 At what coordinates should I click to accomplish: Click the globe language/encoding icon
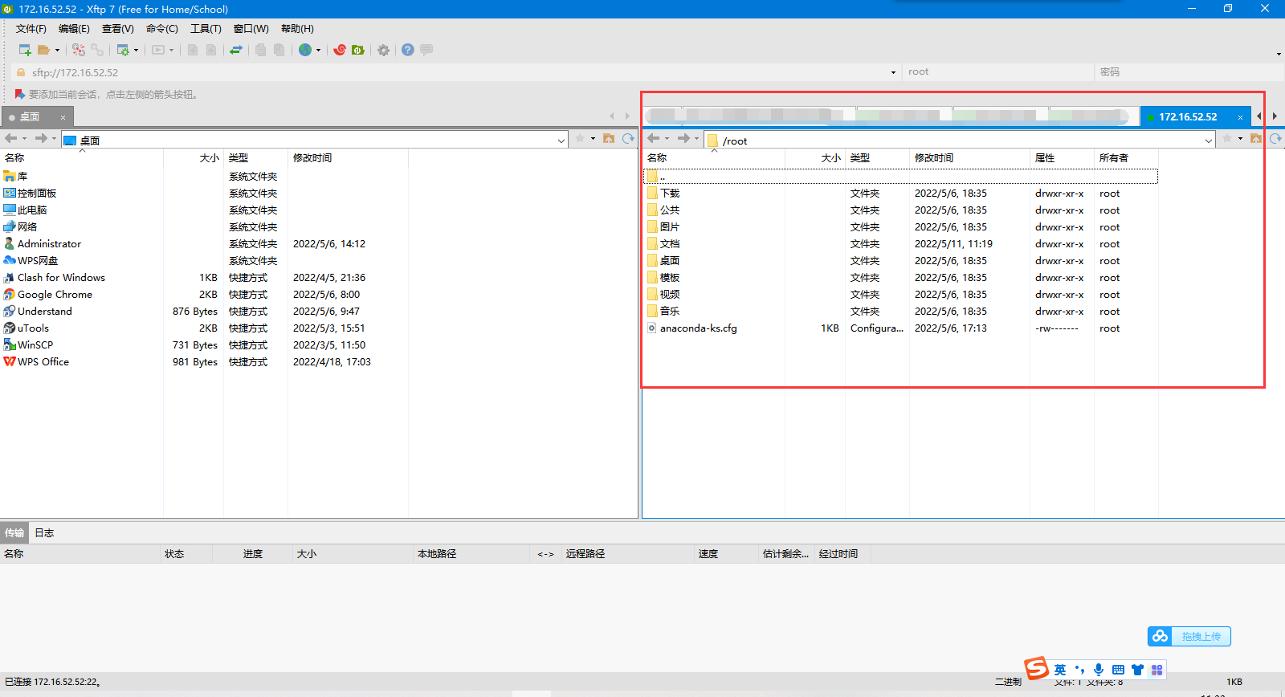click(305, 50)
